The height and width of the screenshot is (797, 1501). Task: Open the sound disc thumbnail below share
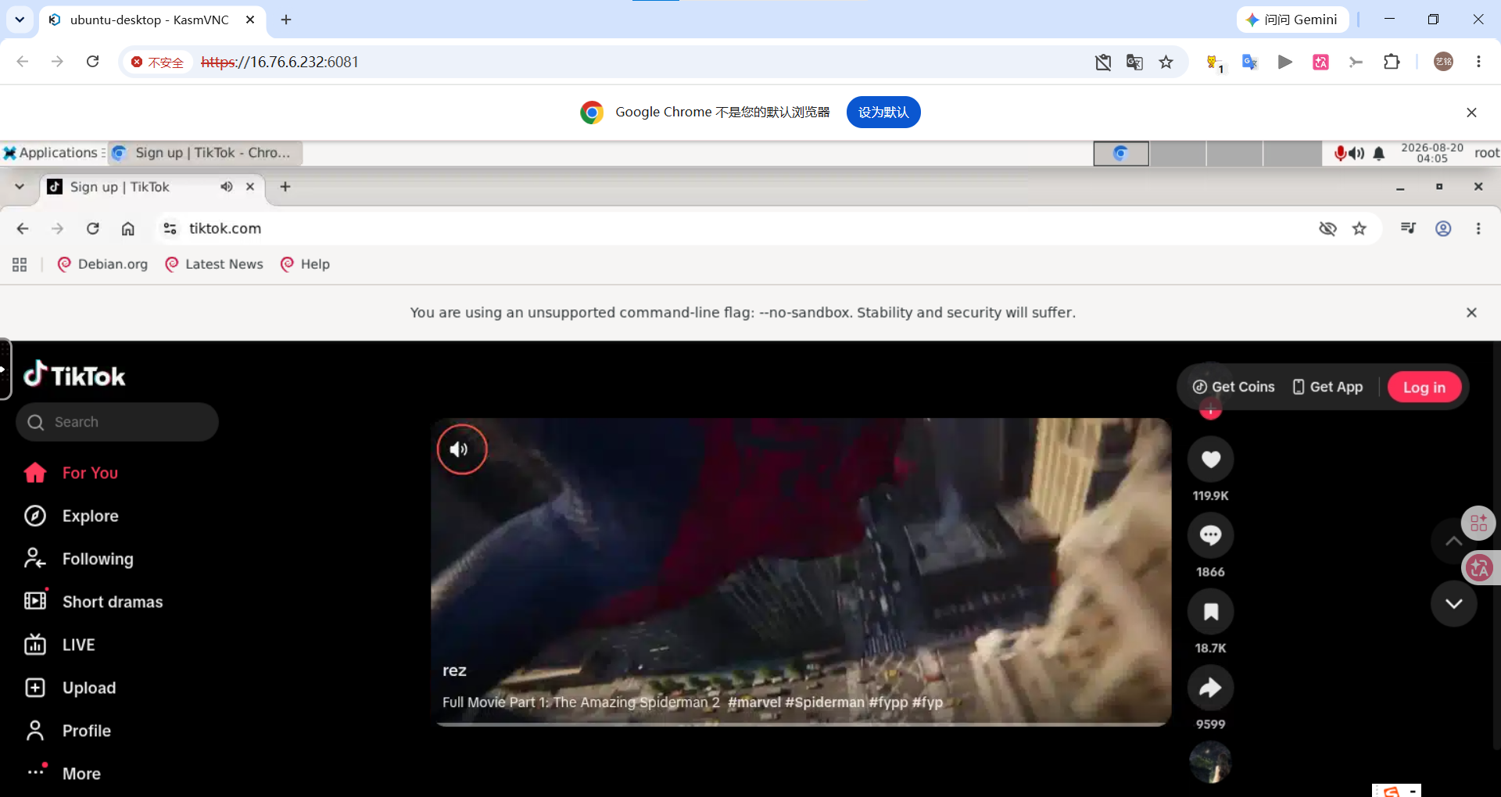click(1210, 762)
